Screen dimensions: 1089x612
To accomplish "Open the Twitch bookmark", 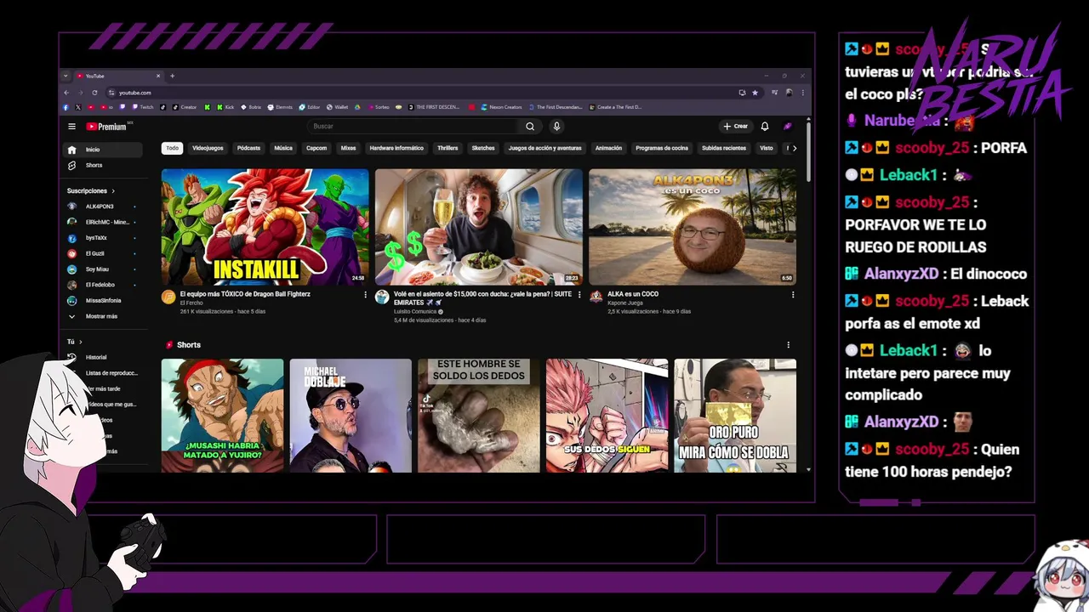I will click(x=143, y=107).
